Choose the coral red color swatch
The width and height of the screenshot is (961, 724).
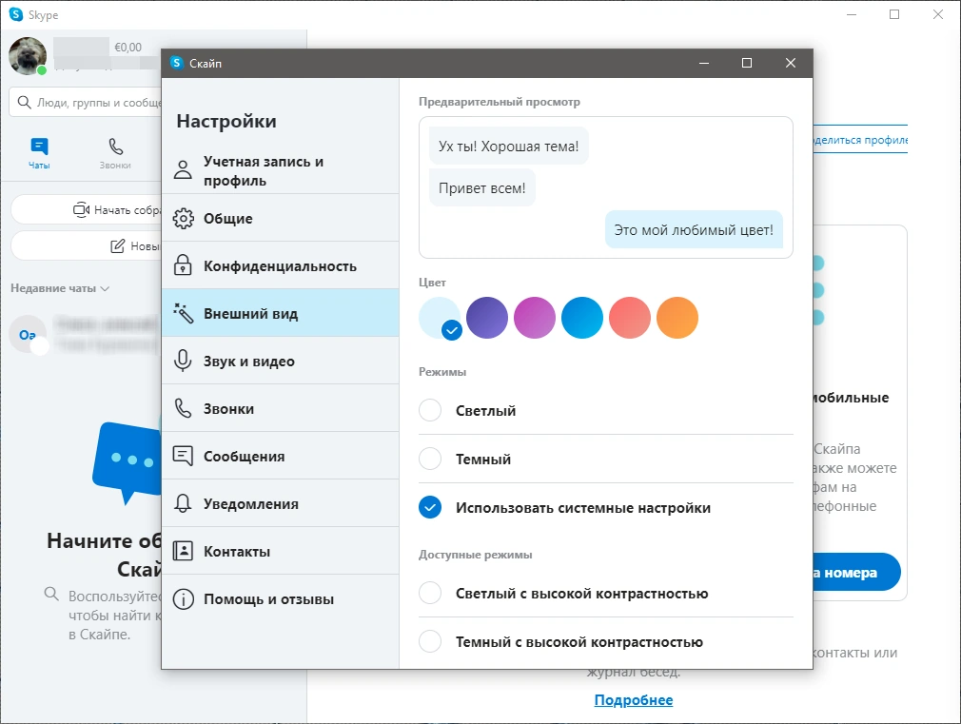(x=630, y=318)
